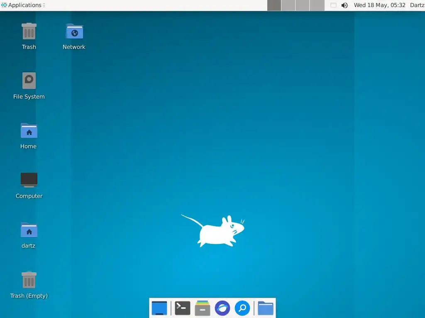425x318 pixels.
Task: Select the Network folder icon
Action: [x=74, y=31]
